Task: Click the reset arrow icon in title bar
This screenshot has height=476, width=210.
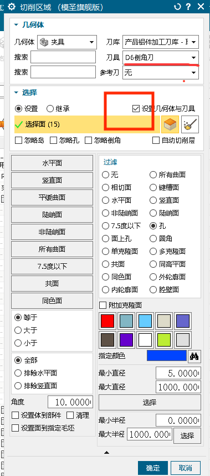Action: 177,7
